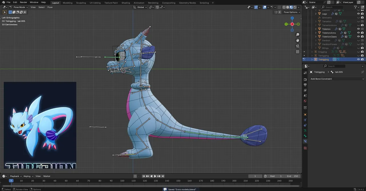Switch to the UV Editing workspace tab
This screenshot has height=191, width=366.
click(95, 3)
